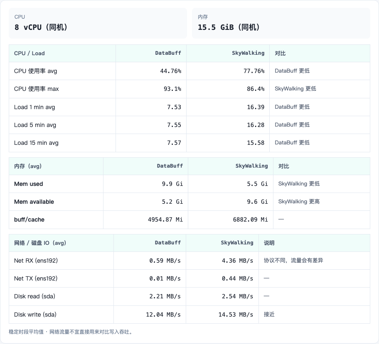Select the CPU / Load column header

point(29,54)
